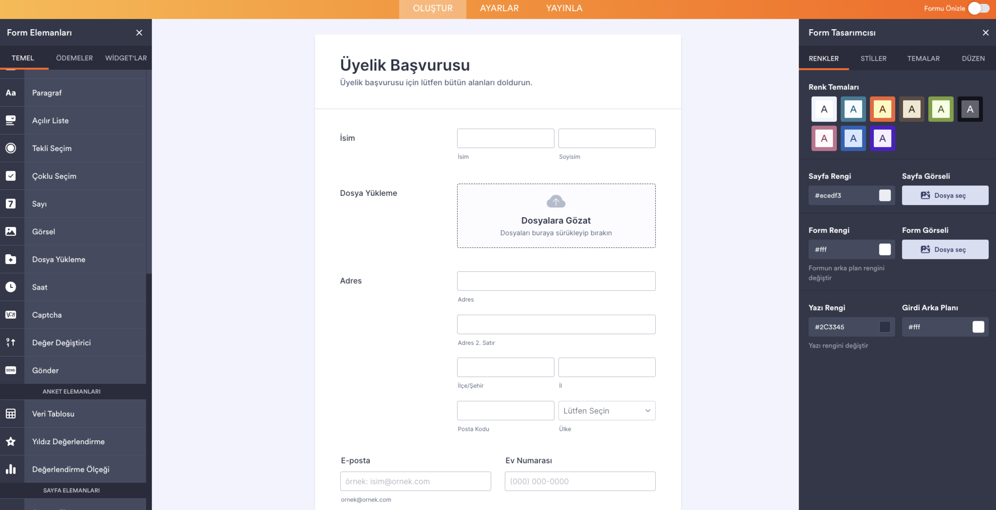
Task: Select the Paragraf element icon
Action: (x=11, y=93)
